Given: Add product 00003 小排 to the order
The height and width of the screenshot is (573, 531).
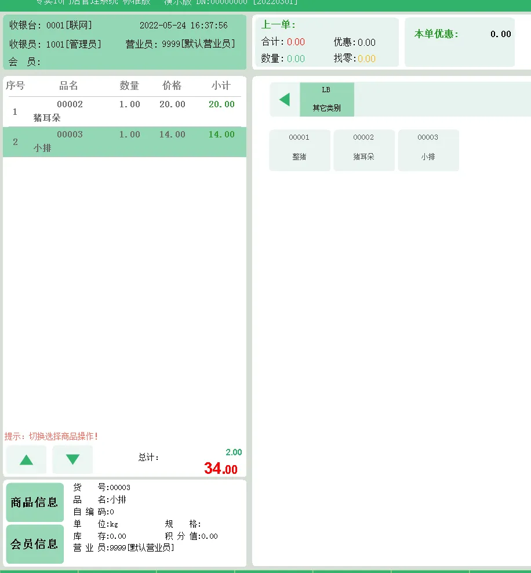Looking at the screenshot, I should click(428, 150).
